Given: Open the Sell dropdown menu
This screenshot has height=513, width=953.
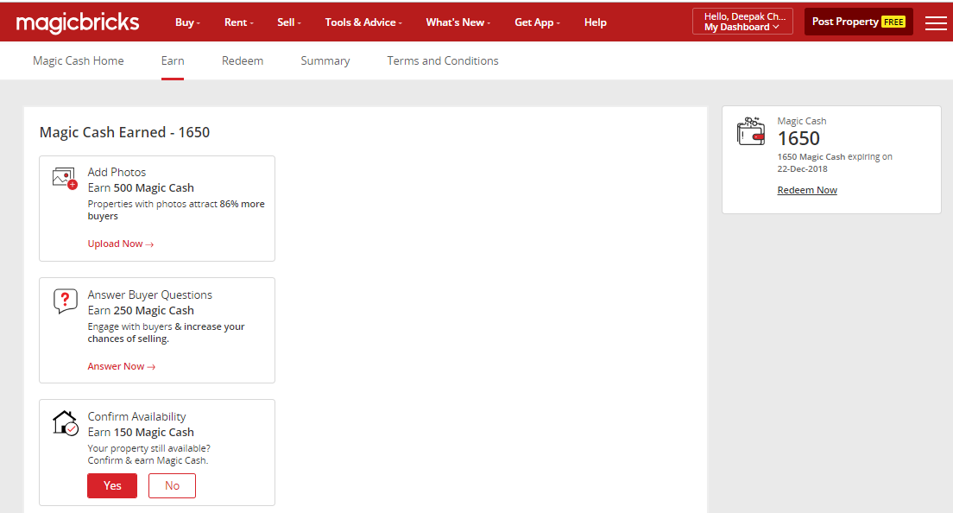Looking at the screenshot, I should (288, 22).
